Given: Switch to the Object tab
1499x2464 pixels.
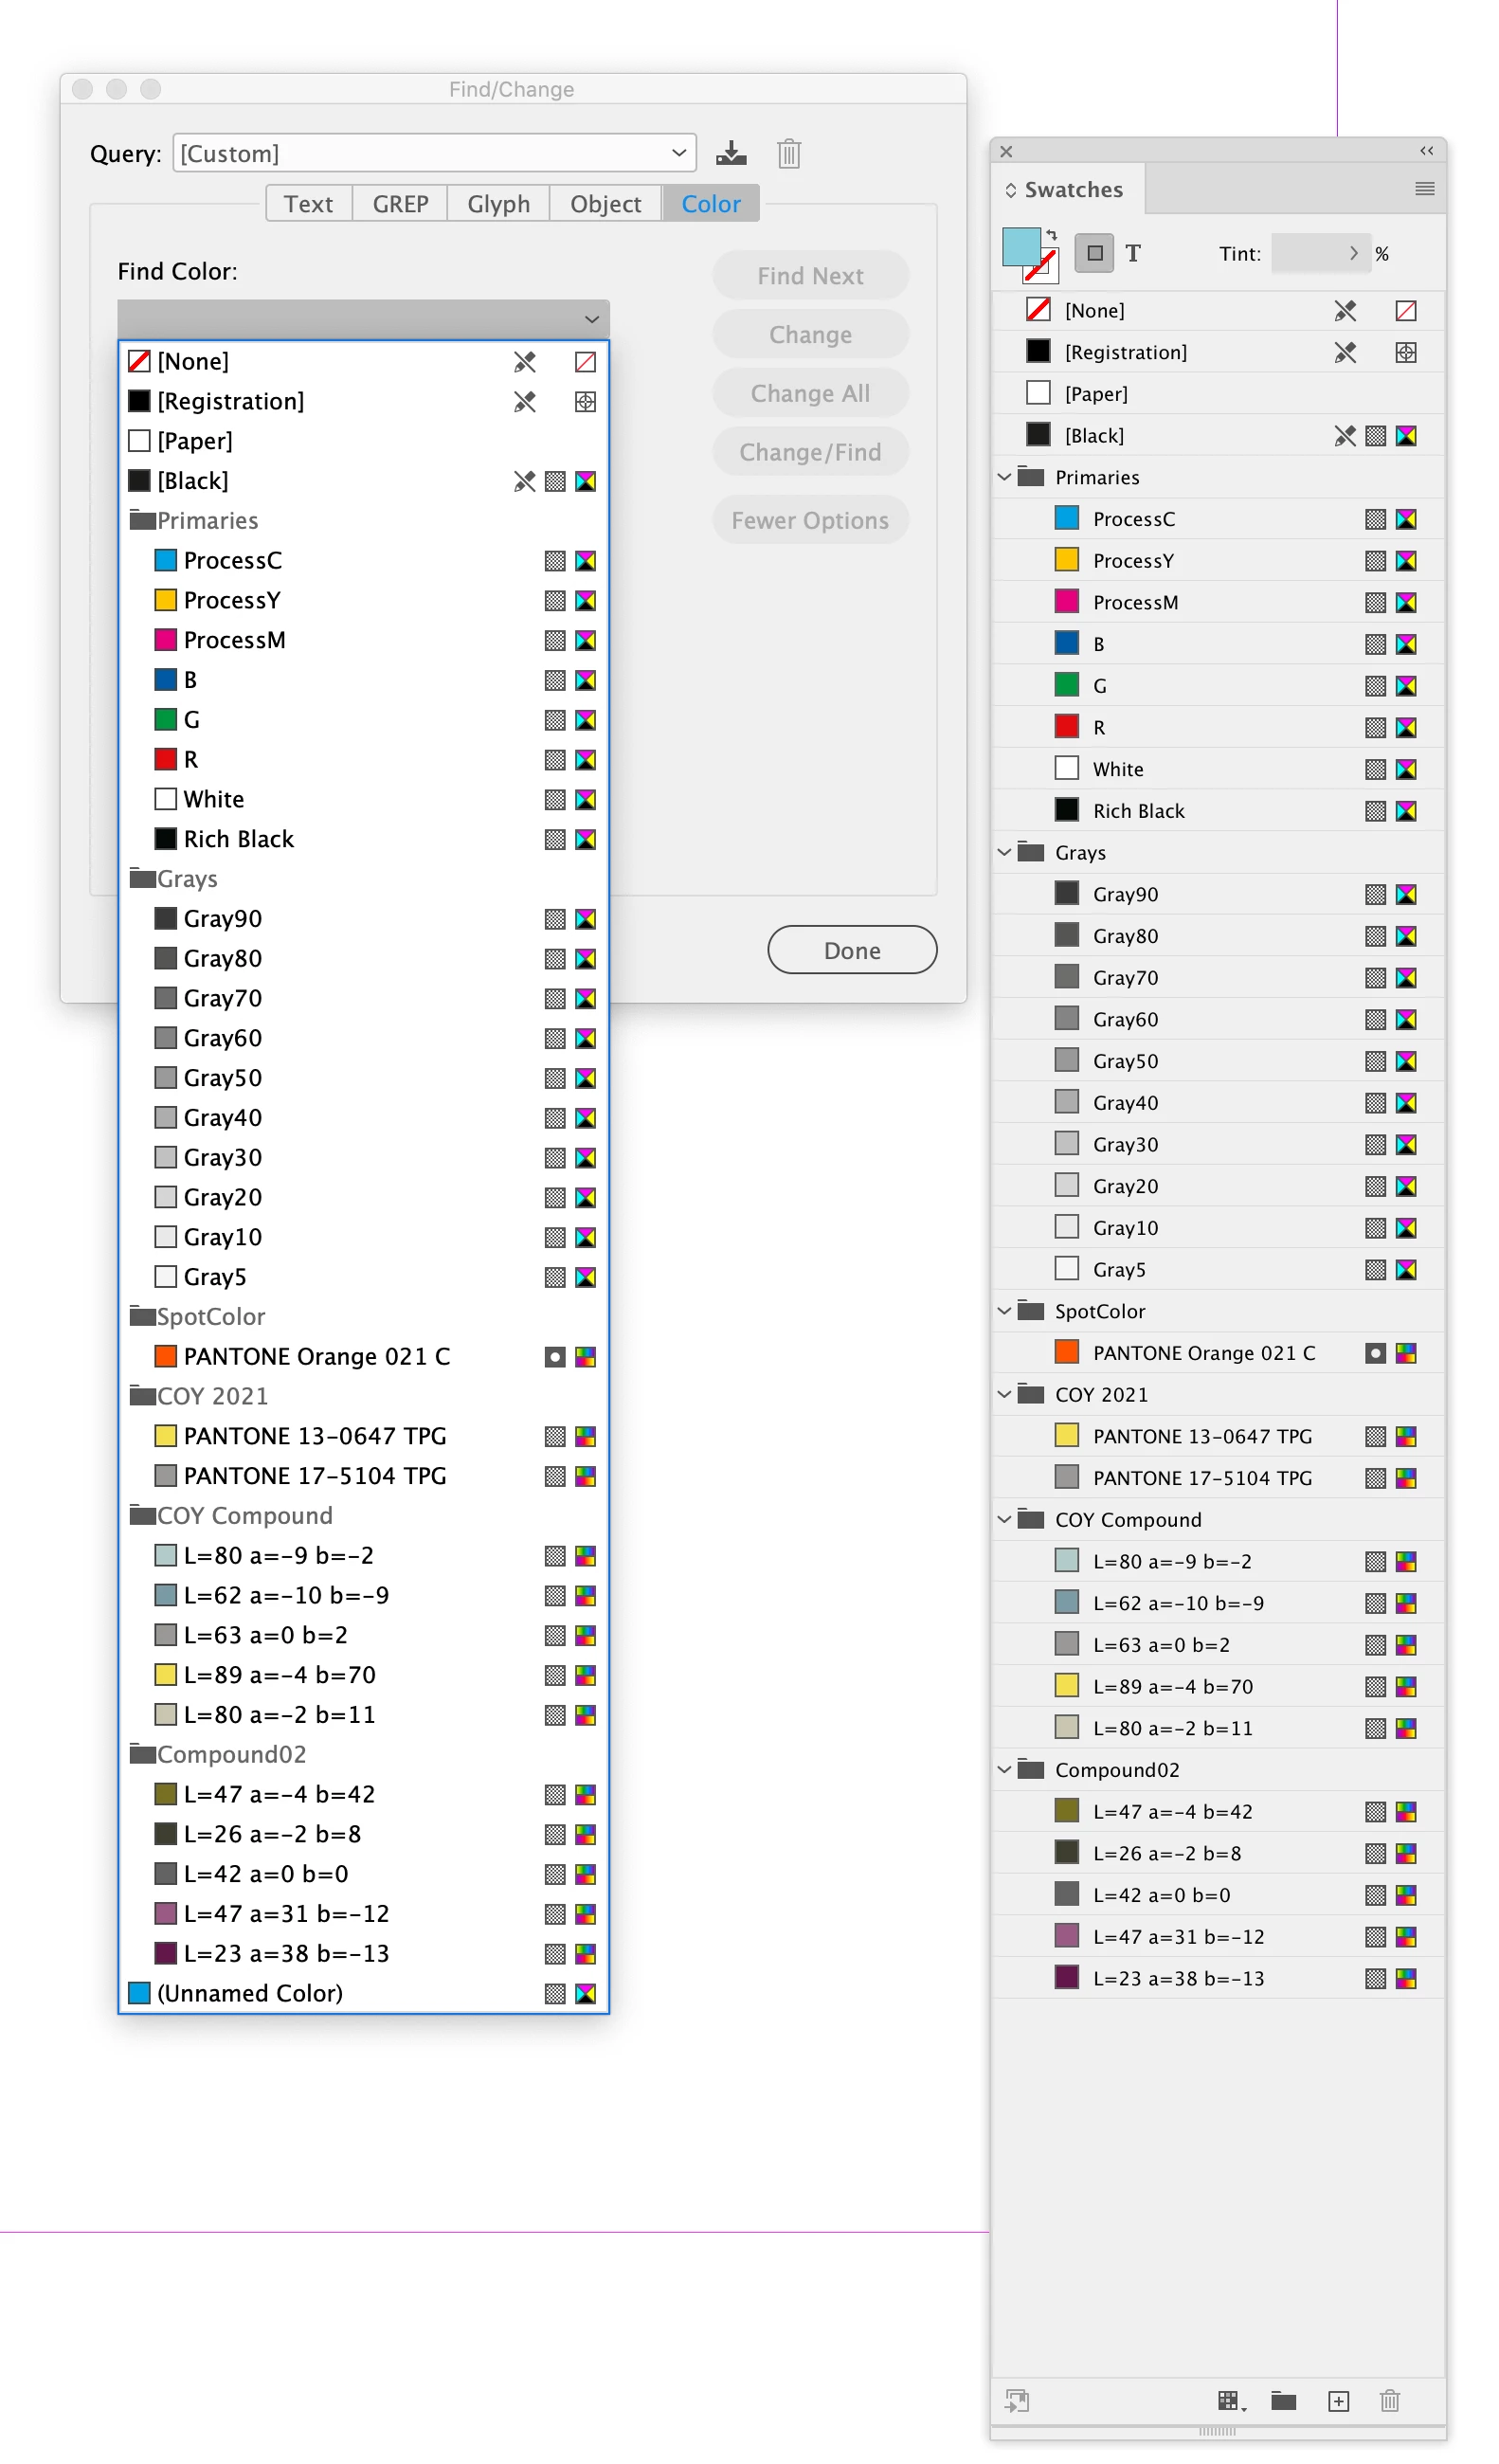Looking at the screenshot, I should tap(605, 203).
